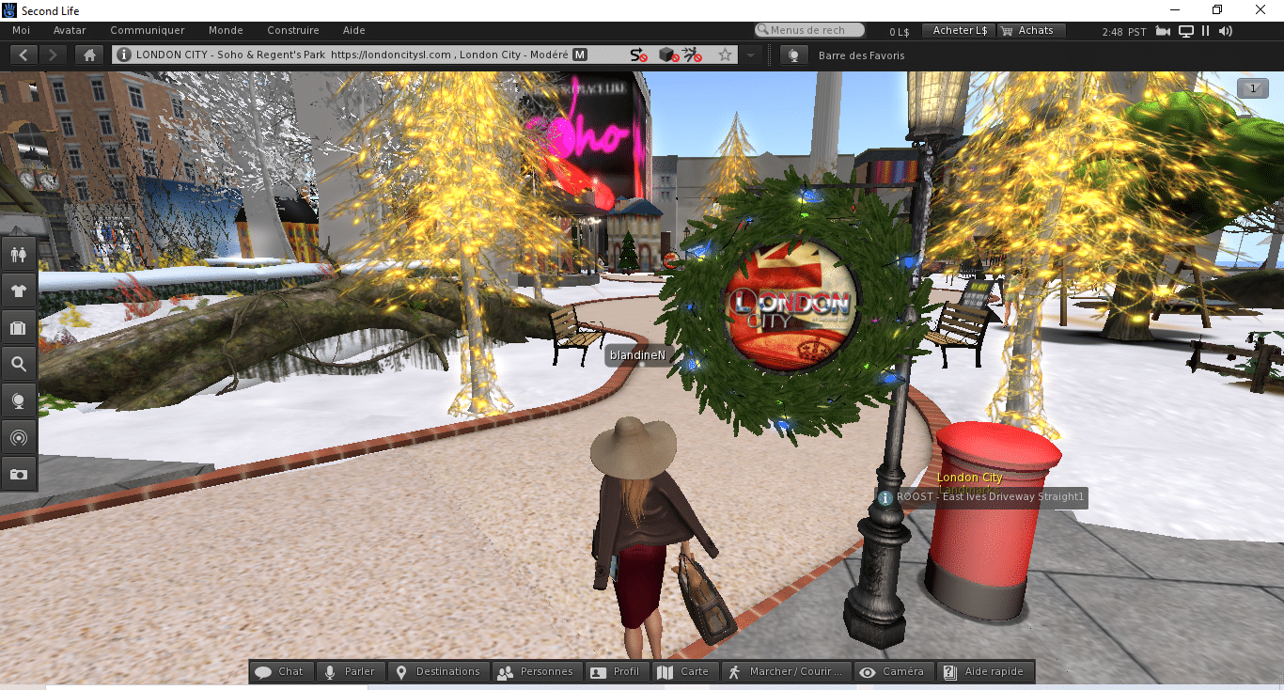
Task: Open the avatar chooser people icon in sidebar
Action: point(19,254)
